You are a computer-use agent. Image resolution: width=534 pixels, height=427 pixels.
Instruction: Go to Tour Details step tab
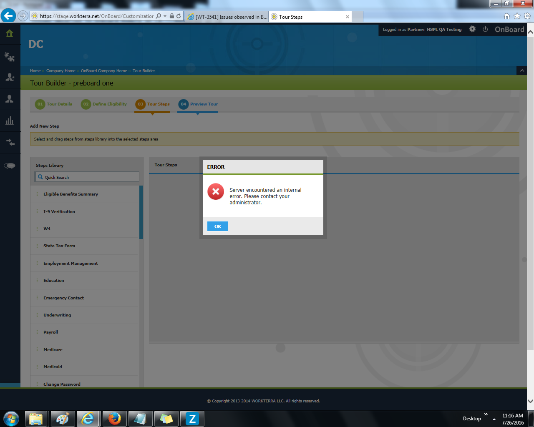[54, 104]
